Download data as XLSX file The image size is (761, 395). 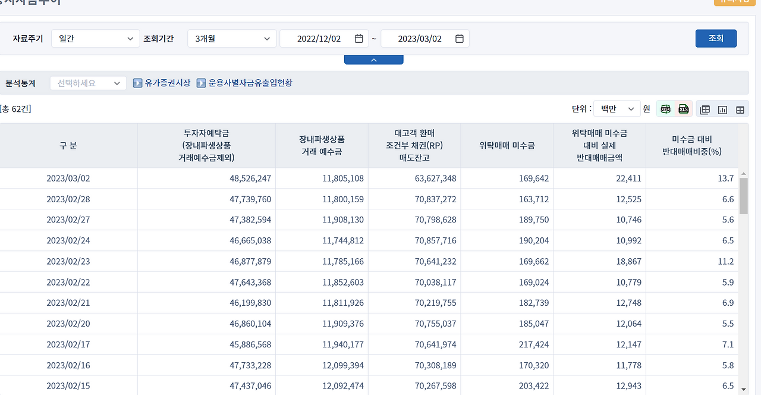click(x=666, y=109)
